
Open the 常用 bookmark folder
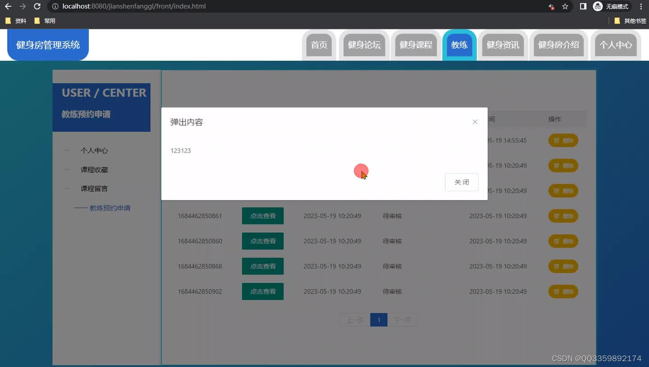[x=45, y=21]
